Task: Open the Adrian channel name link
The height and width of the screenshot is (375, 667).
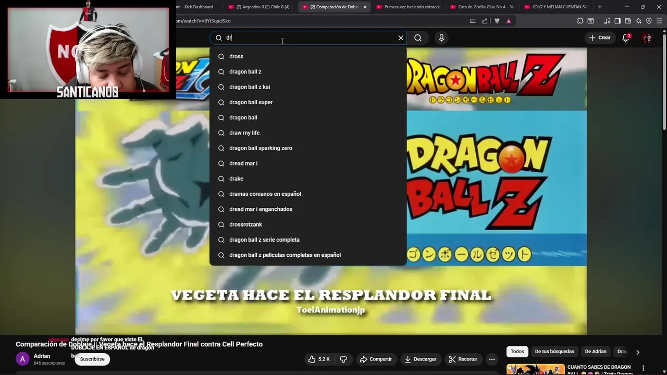Action: click(42, 356)
